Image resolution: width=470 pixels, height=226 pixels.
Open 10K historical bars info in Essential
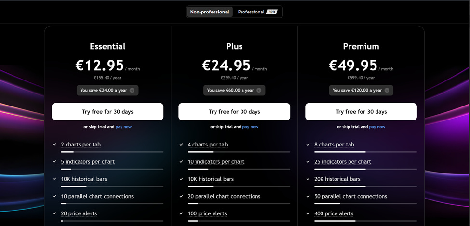click(84, 179)
